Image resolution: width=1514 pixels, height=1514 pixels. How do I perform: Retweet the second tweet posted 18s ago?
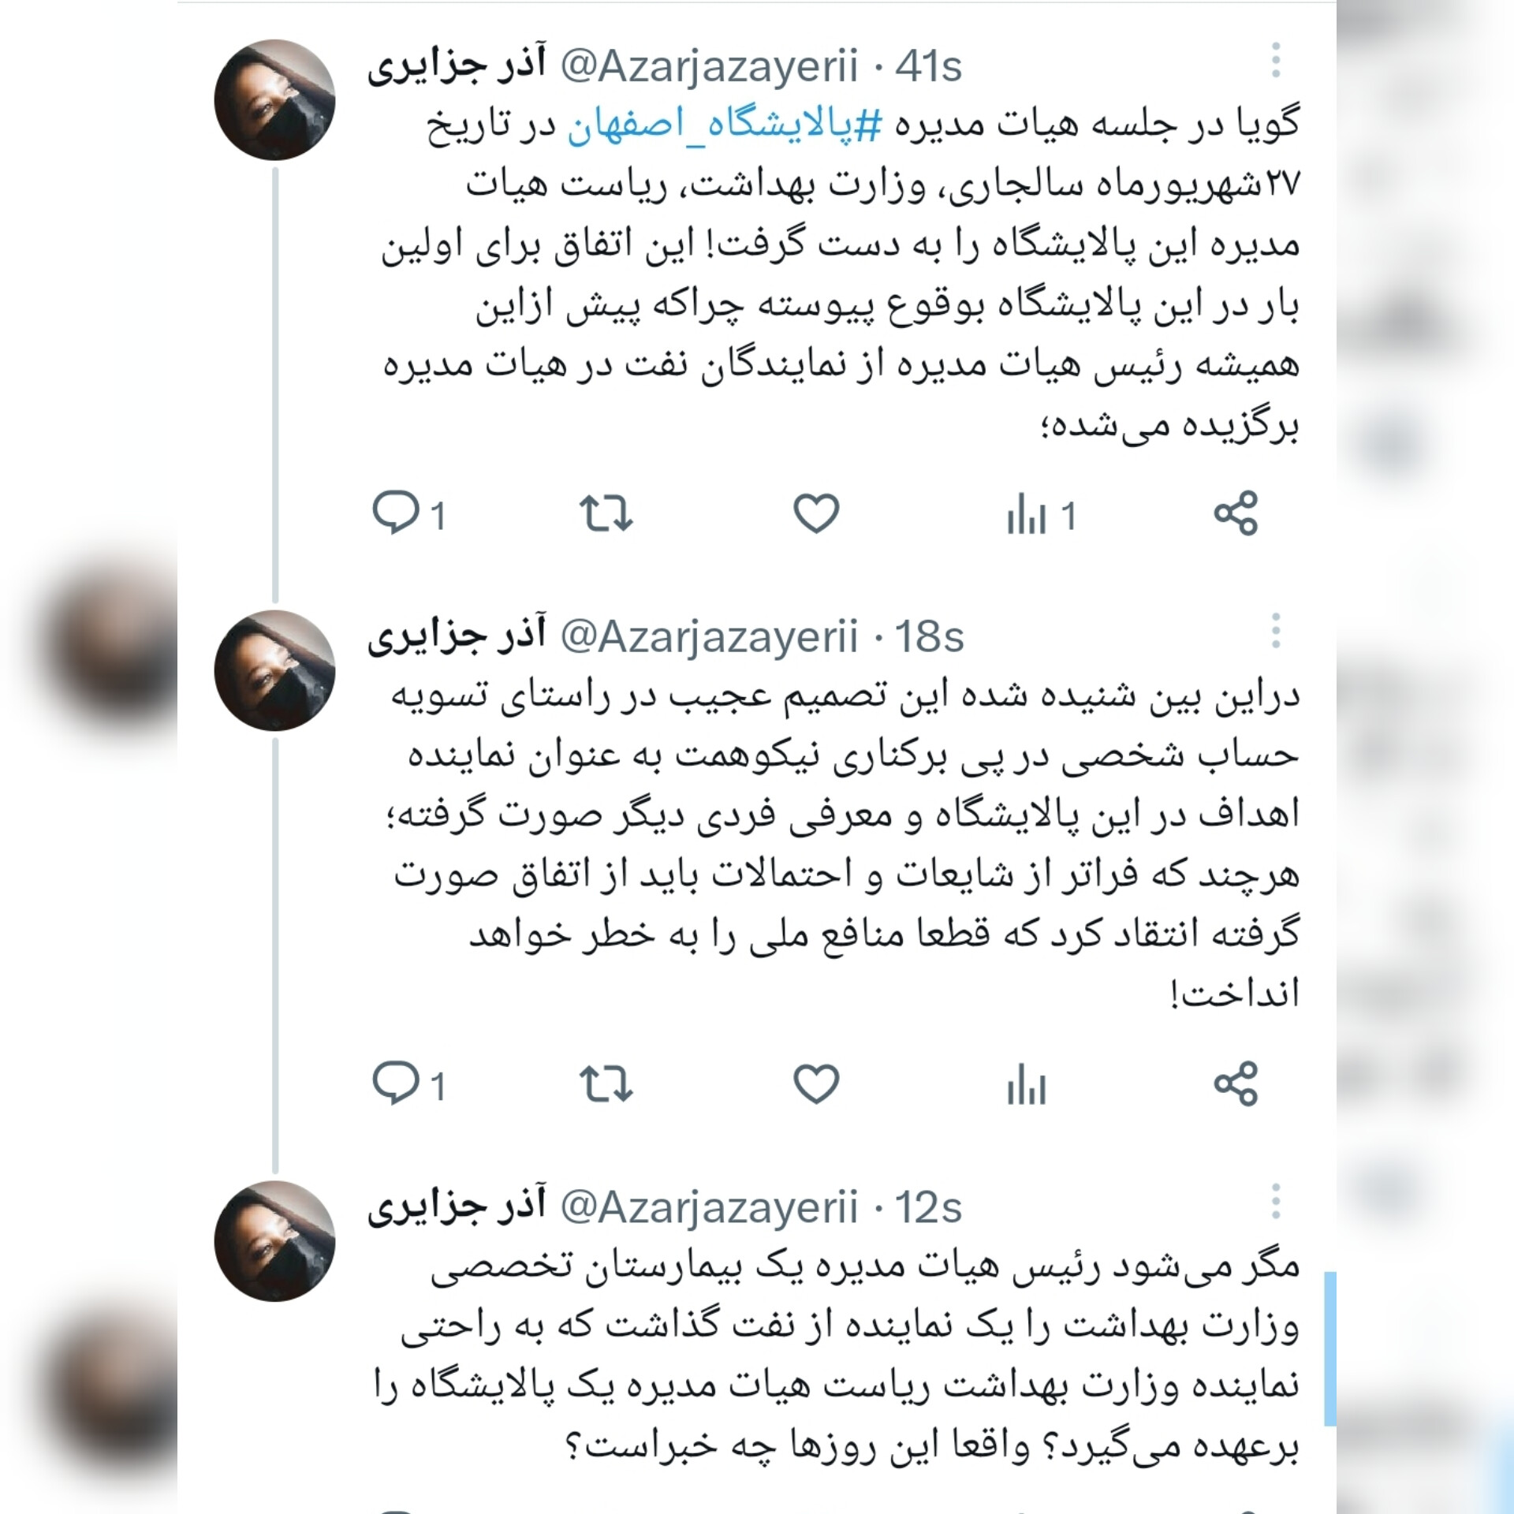pyautogui.click(x=606, y=1083)
